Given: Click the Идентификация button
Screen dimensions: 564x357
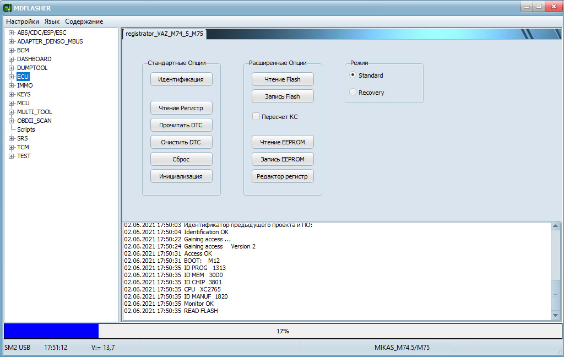Looking at the screenshot, I should [181, 79].
